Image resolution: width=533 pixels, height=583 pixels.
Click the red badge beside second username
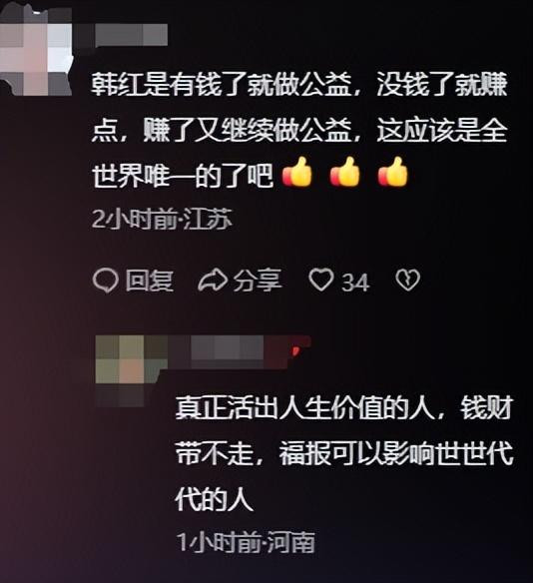click(x=295, y=348)
